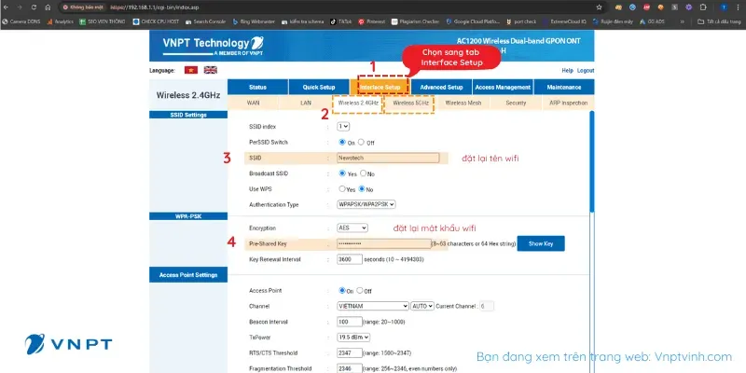Viewport: 746px width, 373px height.
Task: Turn Access Point Off
Action: (x=360, y=290)
